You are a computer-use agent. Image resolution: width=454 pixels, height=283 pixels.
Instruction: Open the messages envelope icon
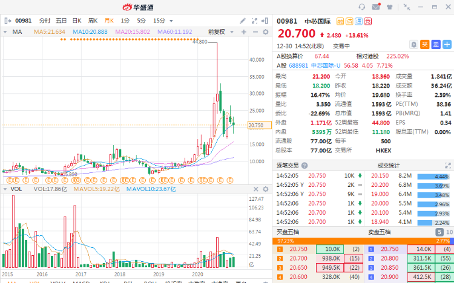coord(376,7)
